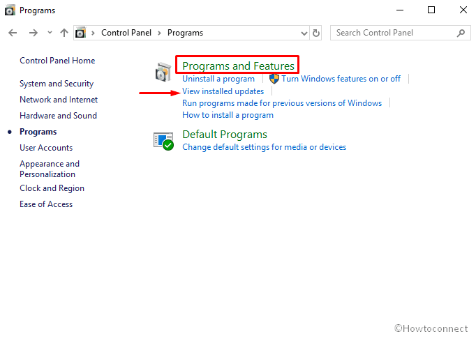Open User Accounts category
Viewport: 476px width, 343px height.
[46, 148]
